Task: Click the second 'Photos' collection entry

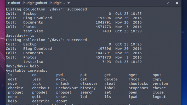Action: (x=30, y=57)
